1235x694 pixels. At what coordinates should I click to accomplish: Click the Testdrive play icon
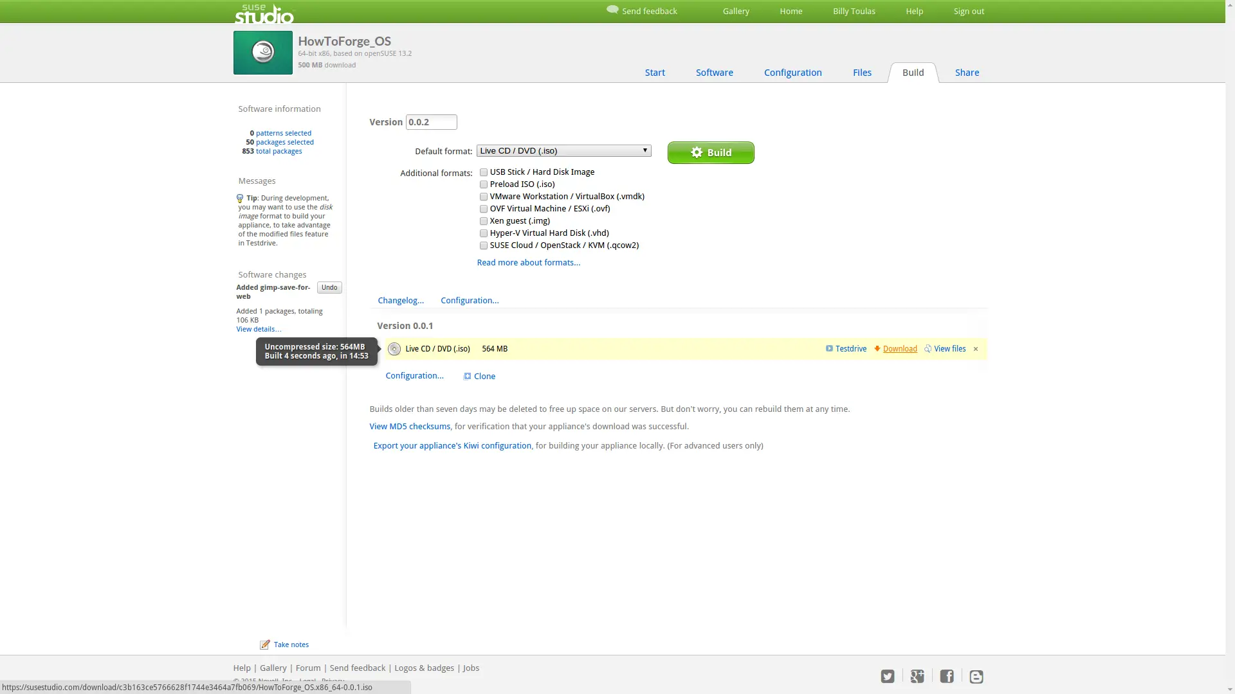coord(829,348)
